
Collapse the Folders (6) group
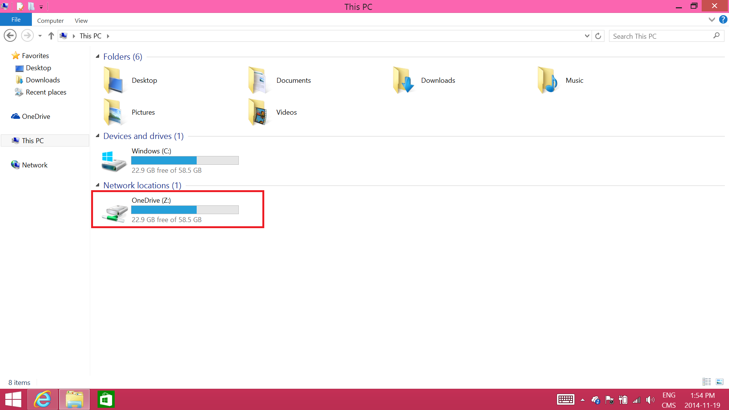point(98,56)
